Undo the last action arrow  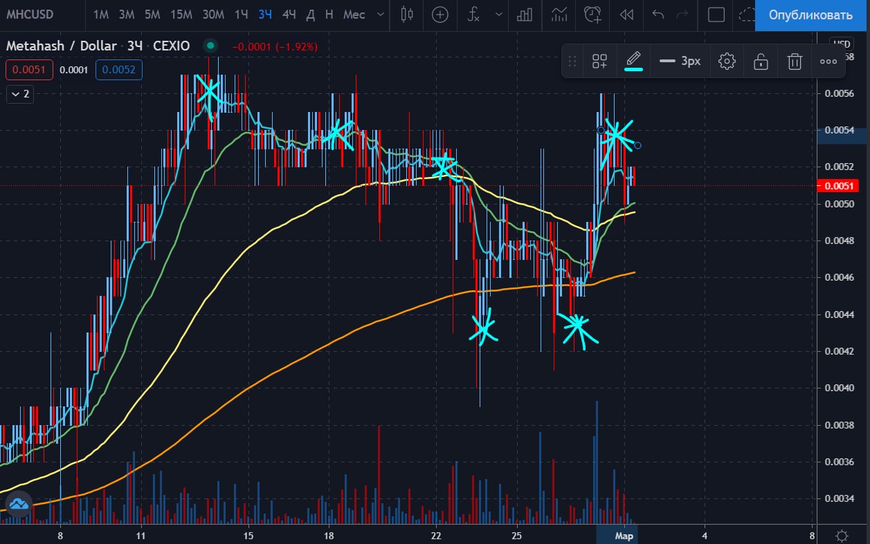[658, 15]
